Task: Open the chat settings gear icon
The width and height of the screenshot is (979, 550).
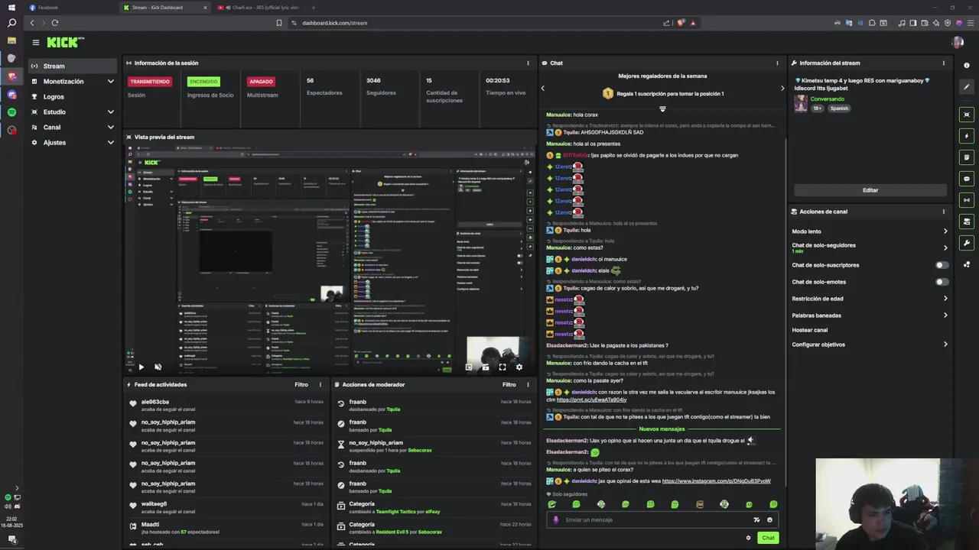Action: 748,538
